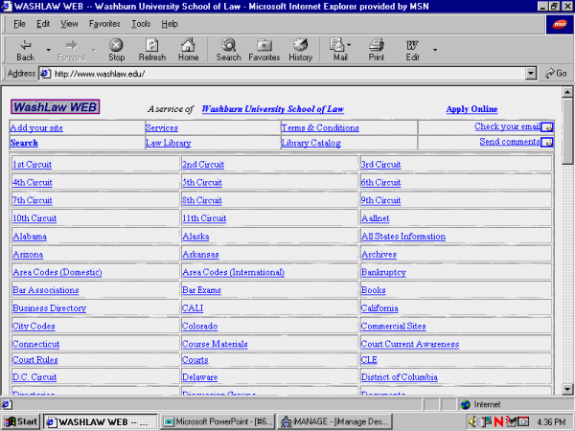This screenshot has width=575, height=431.
Task: Expand the Edit button dropdown arrow
Action: (435, 48)
